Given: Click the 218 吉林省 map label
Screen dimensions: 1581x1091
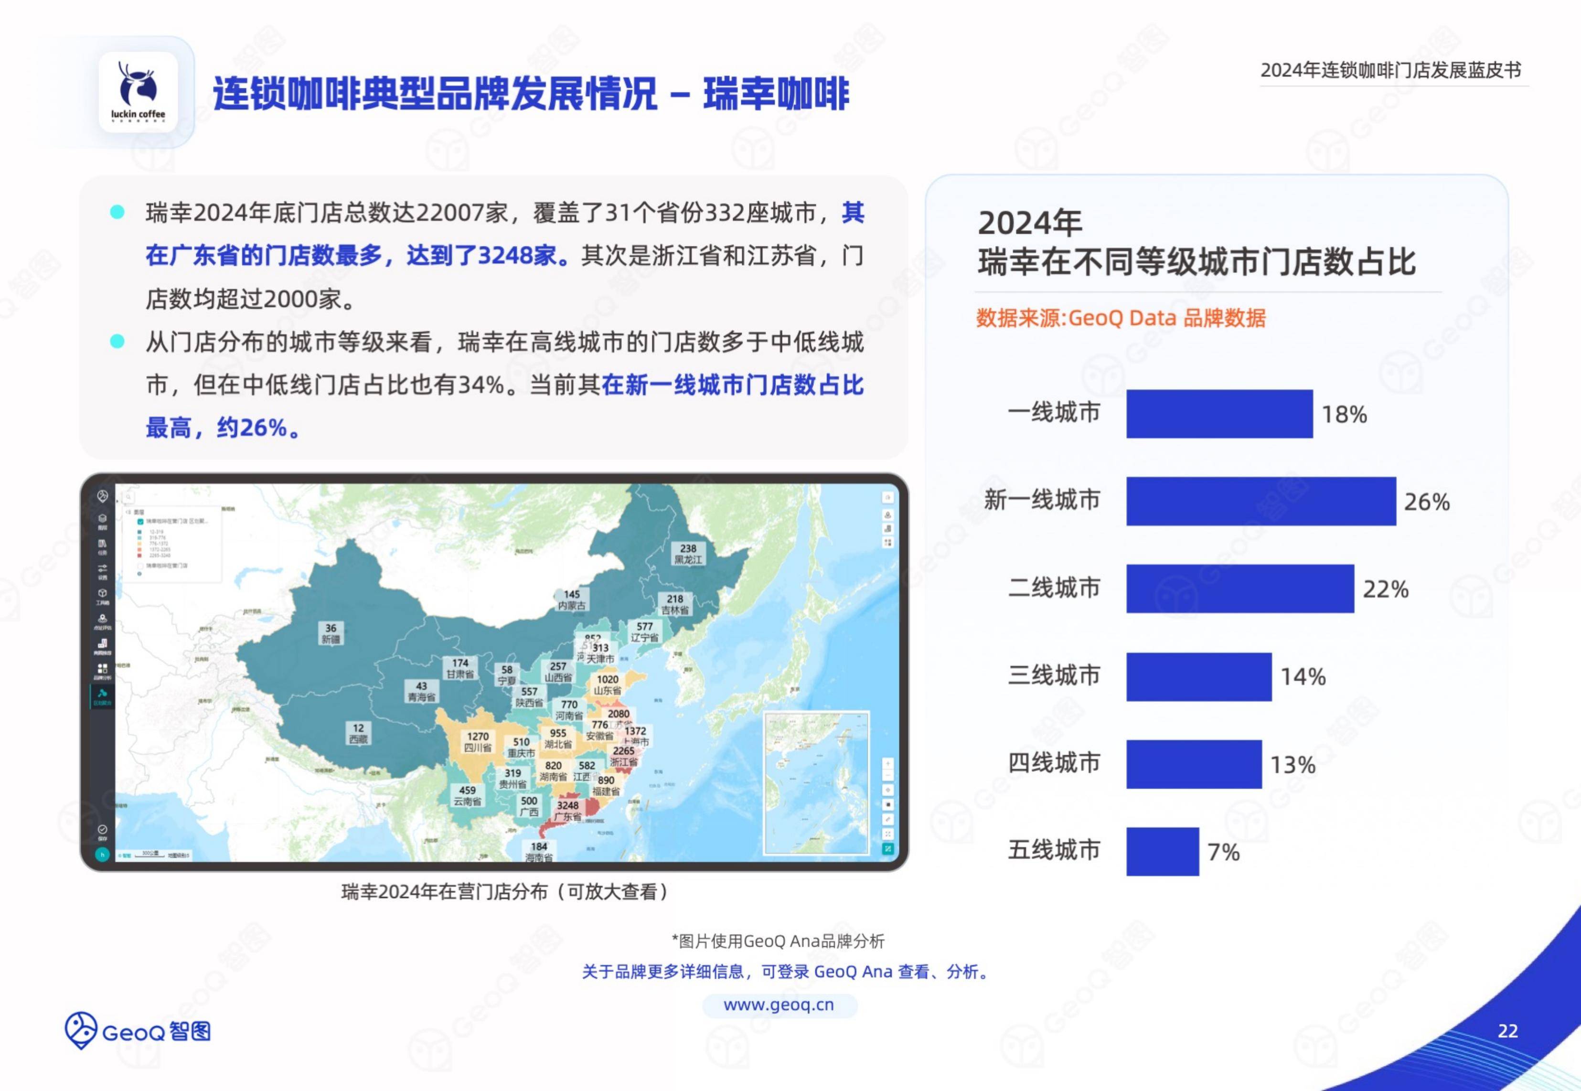Looking at the screenshot, I should pos(674,604).
